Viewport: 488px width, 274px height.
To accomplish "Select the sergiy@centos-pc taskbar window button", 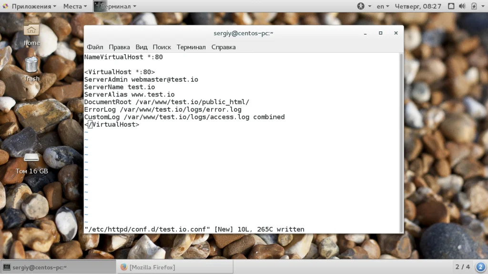I will coord(58,267).
